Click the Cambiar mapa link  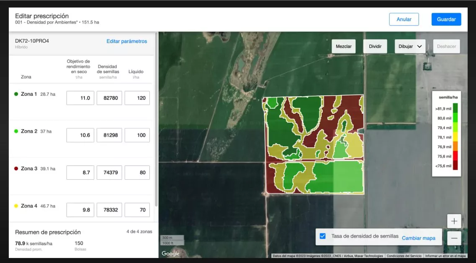[418, 238]
